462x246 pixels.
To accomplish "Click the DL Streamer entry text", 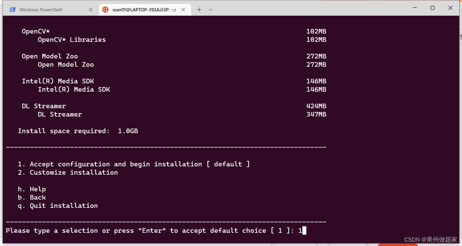I will [x=44, y=106].
